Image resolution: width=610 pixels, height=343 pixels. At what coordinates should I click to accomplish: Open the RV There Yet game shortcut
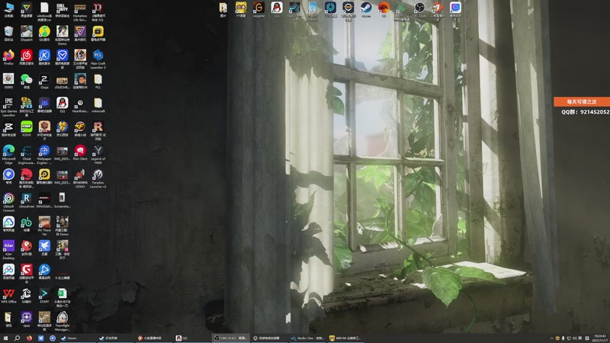coord(44,226)
